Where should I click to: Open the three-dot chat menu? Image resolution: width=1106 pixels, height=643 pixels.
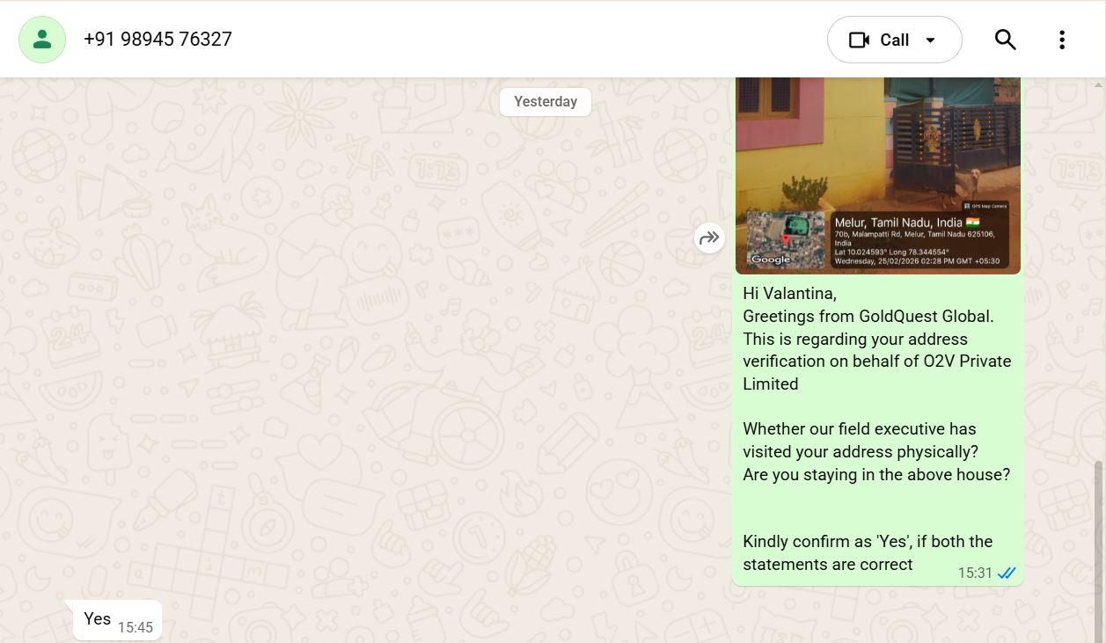tap(1062, 40)
